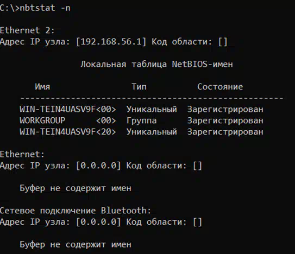
Task: Click the nbtstat -n command text
Action: point(45,8)
